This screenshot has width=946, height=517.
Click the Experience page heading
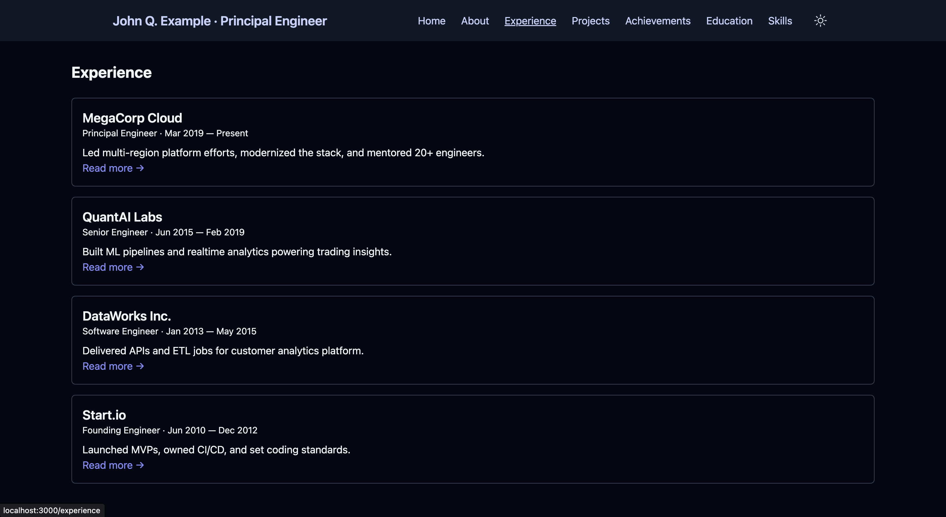tap(111, 73)
